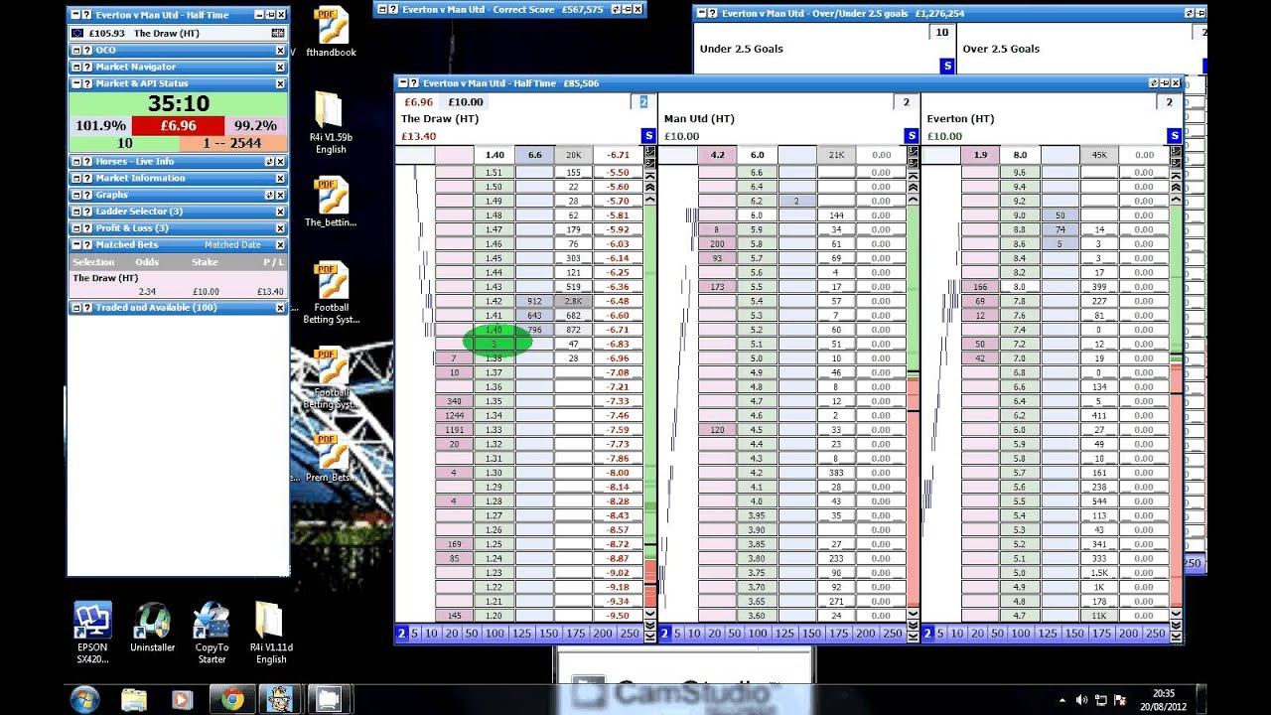Image resolution: width=1271 pixels, height=715 pixels.
Task: Click the 1.40 price cell in The Draw ladder
Action: pyautogui.click(x=494, y=330)
